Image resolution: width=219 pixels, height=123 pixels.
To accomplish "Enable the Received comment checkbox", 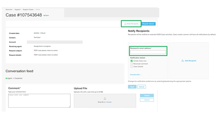I will pyautogui.click(x=132, y=64).
